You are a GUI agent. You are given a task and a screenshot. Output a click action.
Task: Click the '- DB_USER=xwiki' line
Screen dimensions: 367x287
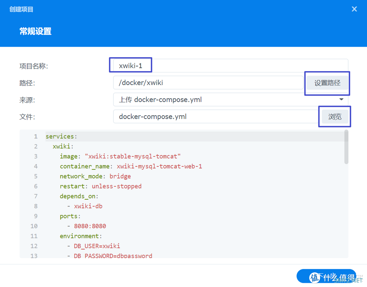click(93, 246)
